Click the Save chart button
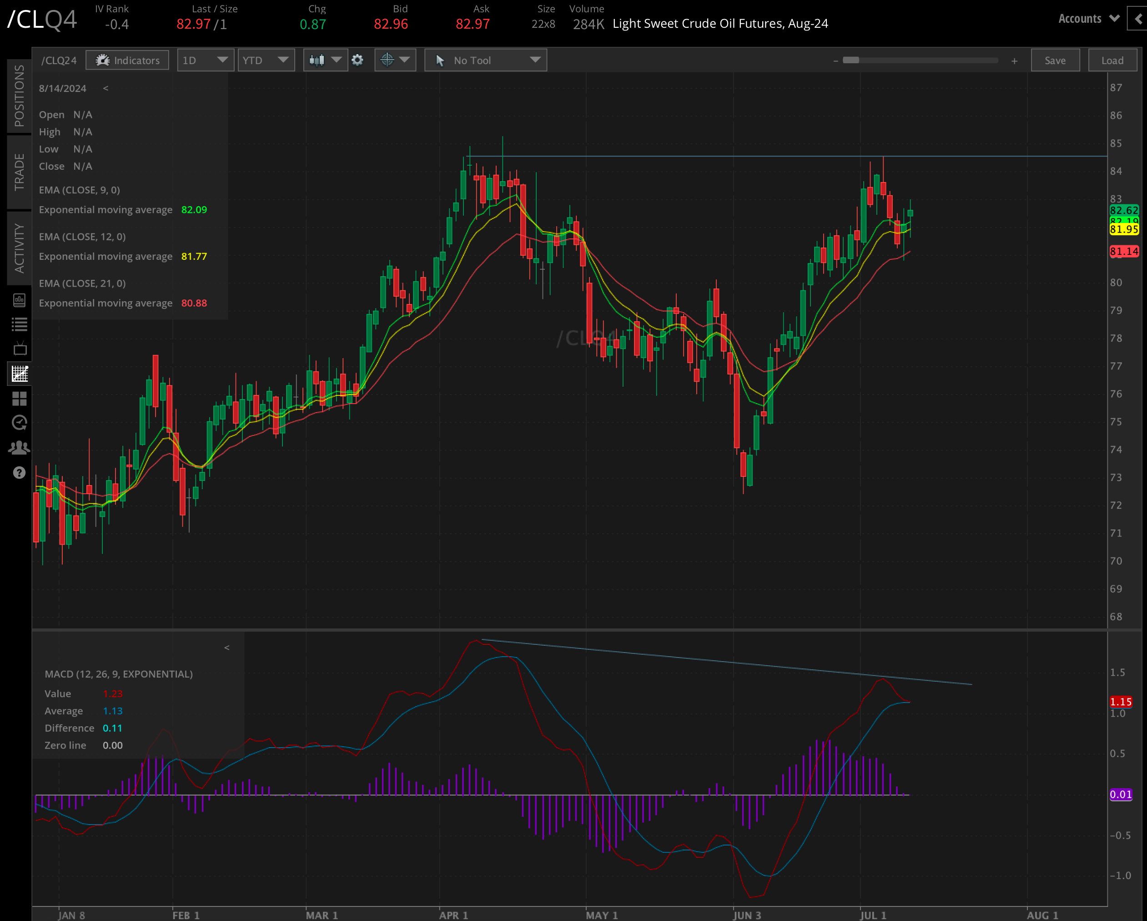 [x=1055, y=60]
